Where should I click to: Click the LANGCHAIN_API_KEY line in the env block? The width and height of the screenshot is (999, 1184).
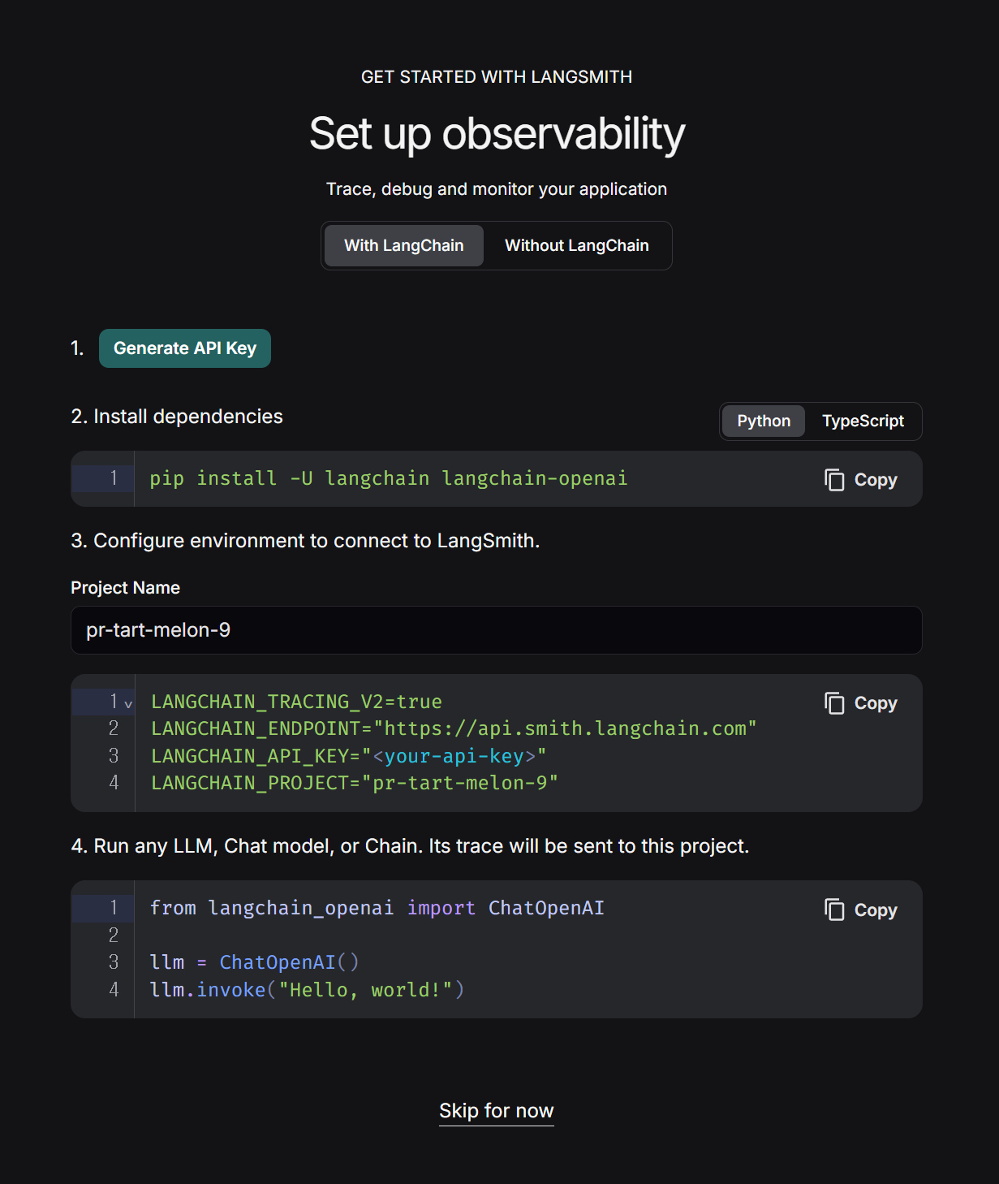click(x=349, y=756)
